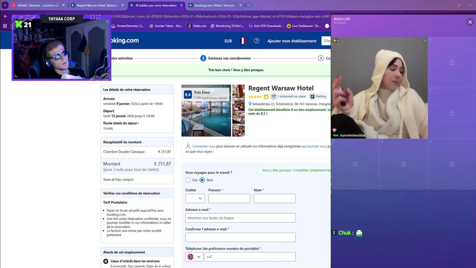This screenshot has height=268, width=476.
Task: Open the Snorter Token bookmark
Action: point(166,26)
